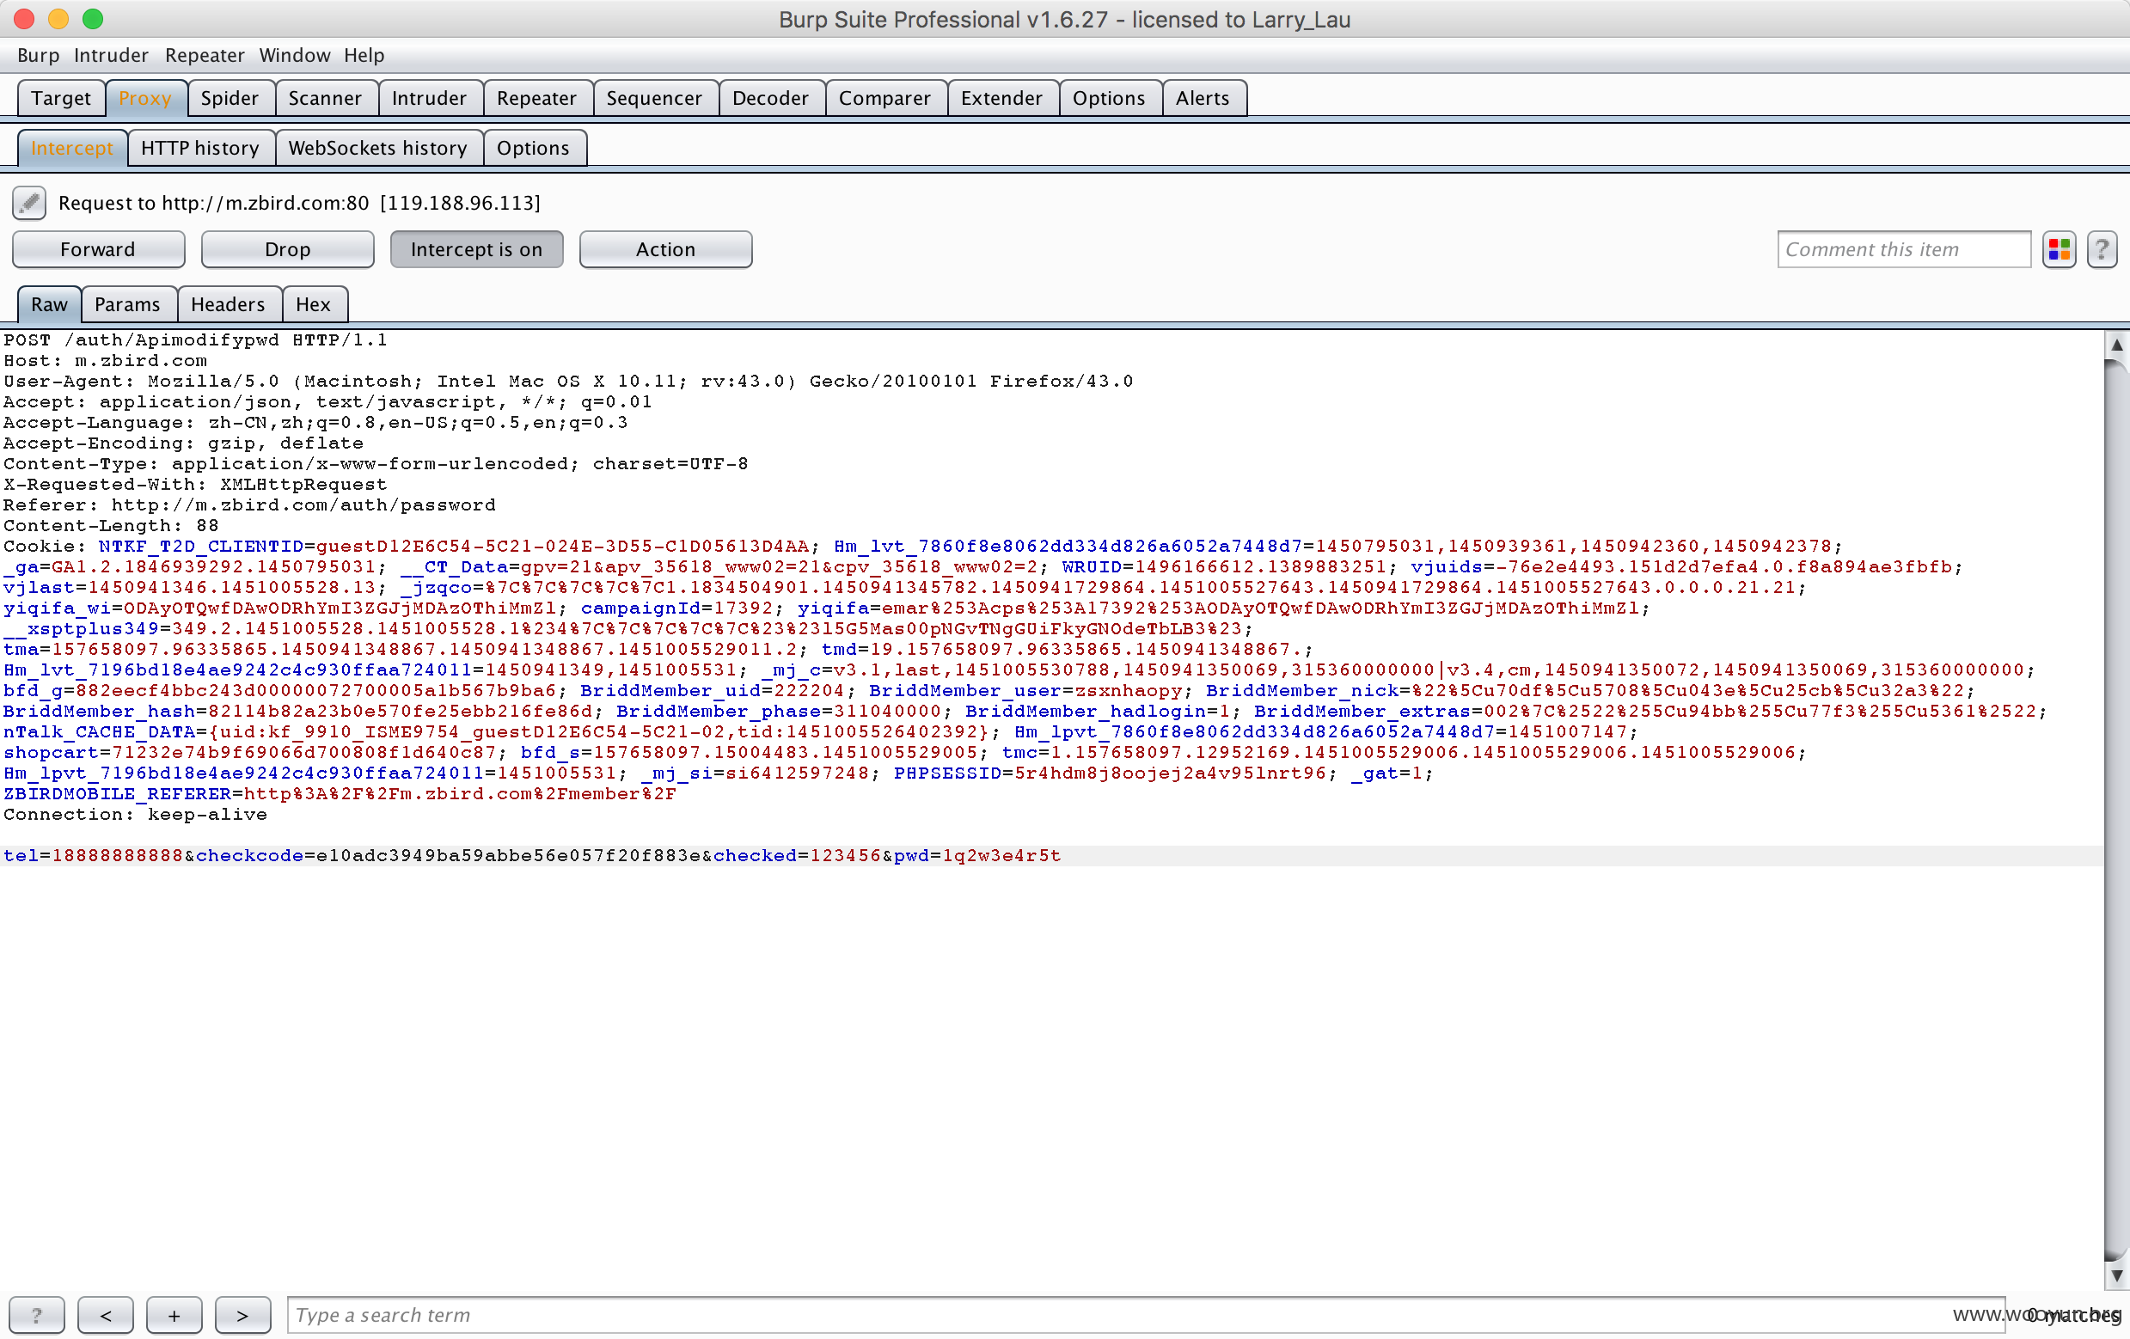Click the plus search options button
2130x1339 pixels.
point(174,1315)
